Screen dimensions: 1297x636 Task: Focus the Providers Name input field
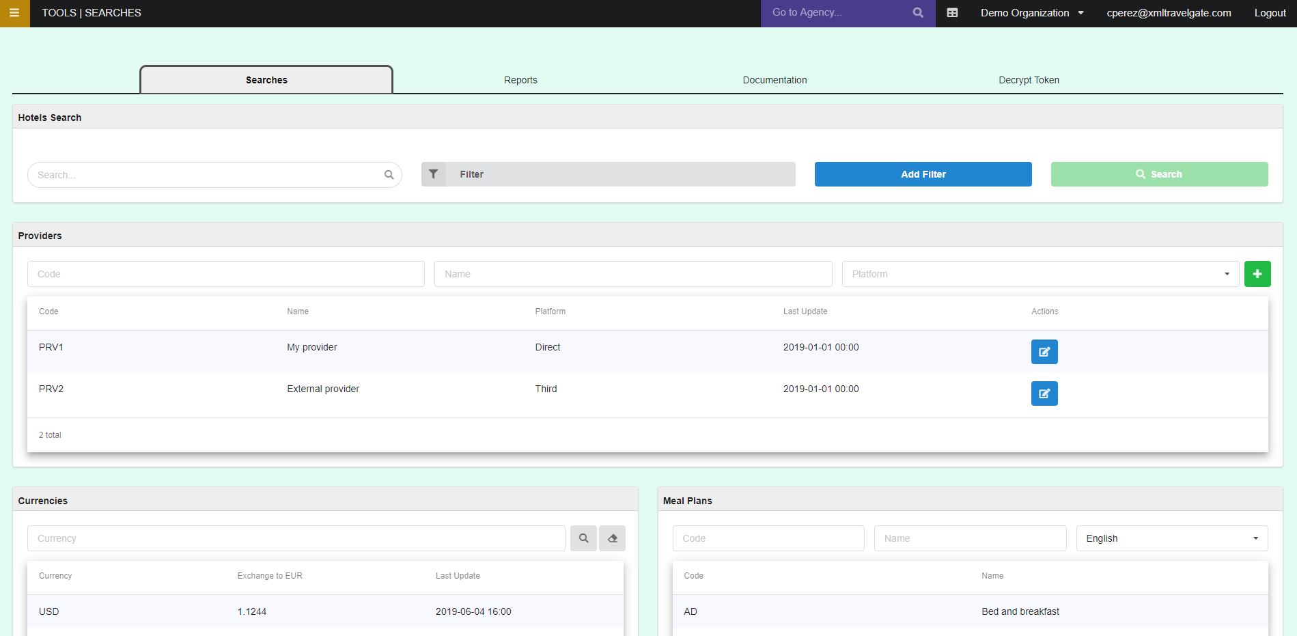tap(633, 274)
